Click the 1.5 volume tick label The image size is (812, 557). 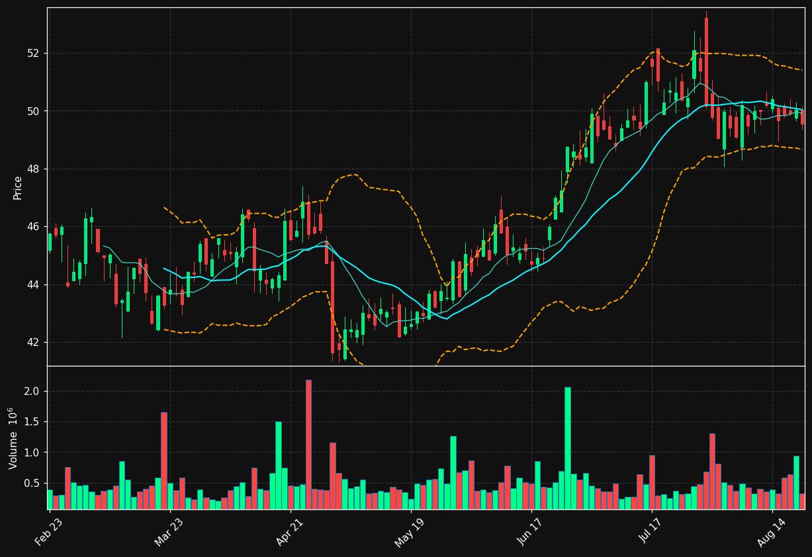[x=32, y=422]
